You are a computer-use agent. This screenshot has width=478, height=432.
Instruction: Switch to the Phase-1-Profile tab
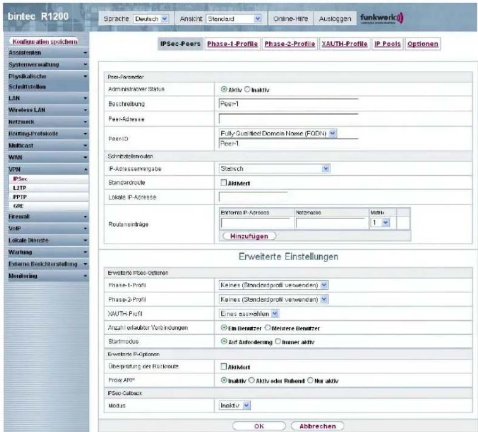coord(232,44)
